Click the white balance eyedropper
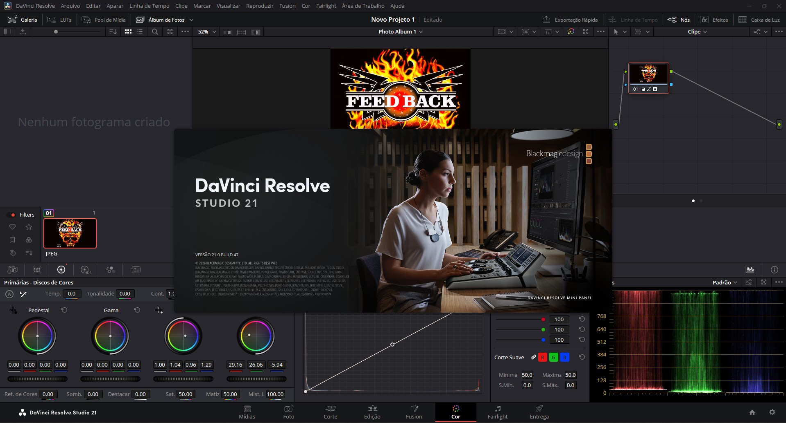The width and height of the screenshot is (786, 423). point(23,294)
